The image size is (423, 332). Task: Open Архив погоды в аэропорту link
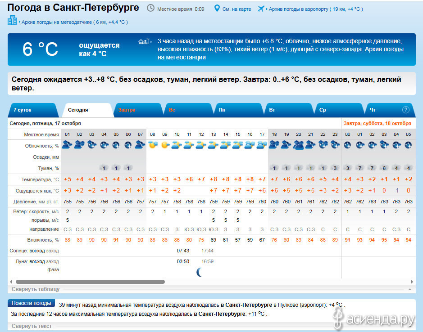point(298,9)
